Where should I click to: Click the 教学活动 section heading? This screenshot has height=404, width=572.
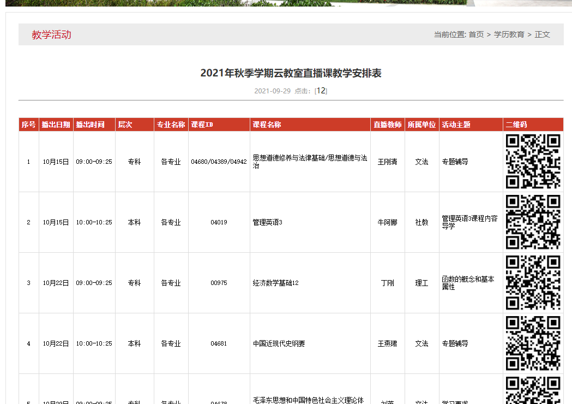point(51,35)
